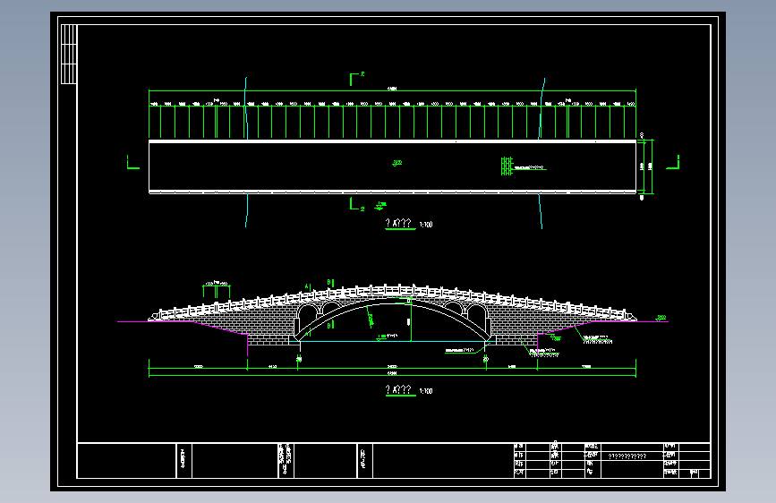Click the 1:100 scale under the elevation view
This screenshot has height=503, width=776.
click(426, 391)
